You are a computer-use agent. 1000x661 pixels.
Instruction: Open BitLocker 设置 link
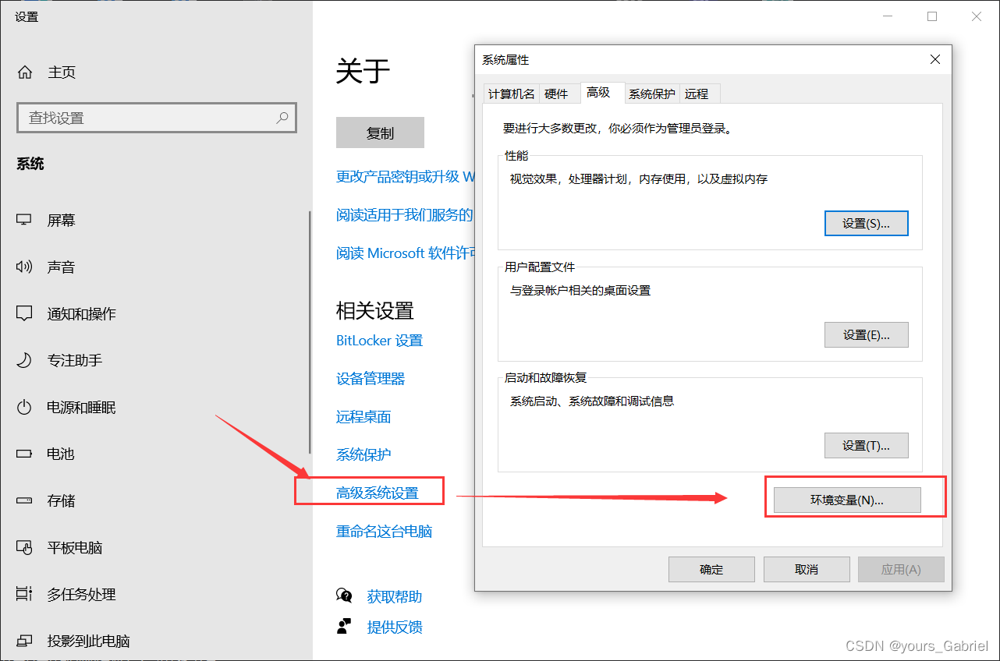(x=379, y=341)
